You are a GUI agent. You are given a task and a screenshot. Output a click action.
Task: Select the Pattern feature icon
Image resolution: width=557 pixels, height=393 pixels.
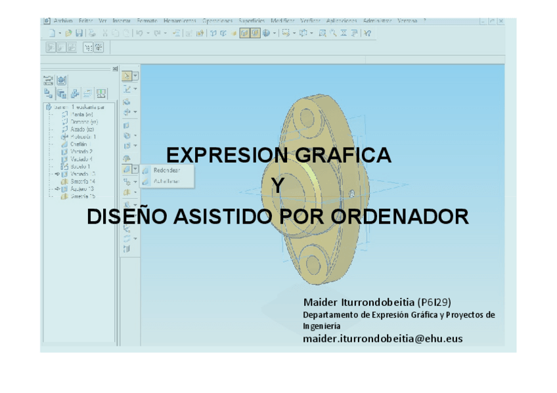point(127,182)
